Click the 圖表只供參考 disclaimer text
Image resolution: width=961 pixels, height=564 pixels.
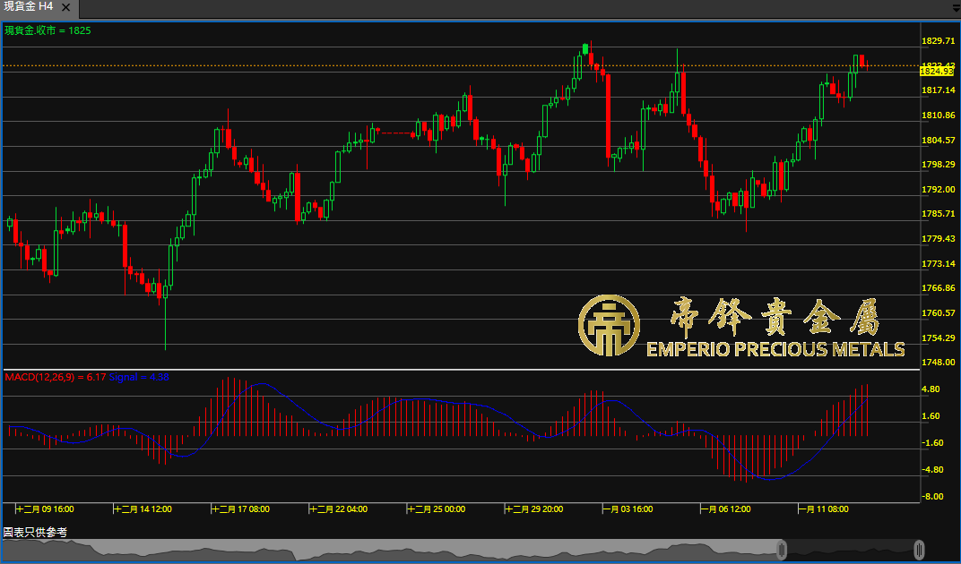35,533
